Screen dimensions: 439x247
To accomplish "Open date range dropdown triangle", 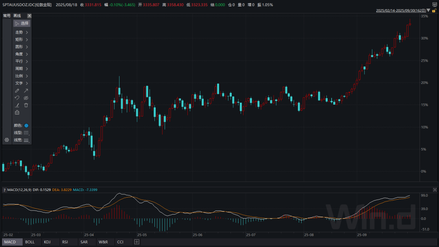I will coord(428,11).
